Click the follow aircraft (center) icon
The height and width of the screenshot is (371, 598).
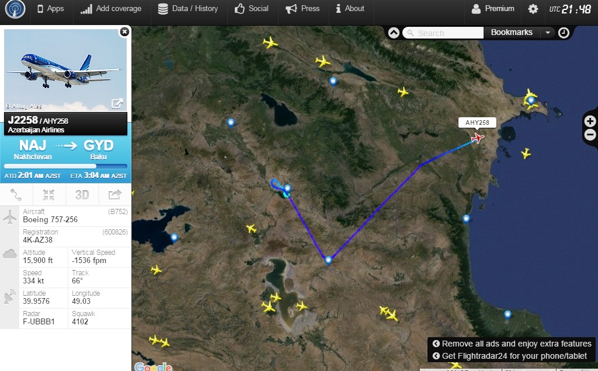click(x=49, y=195)
